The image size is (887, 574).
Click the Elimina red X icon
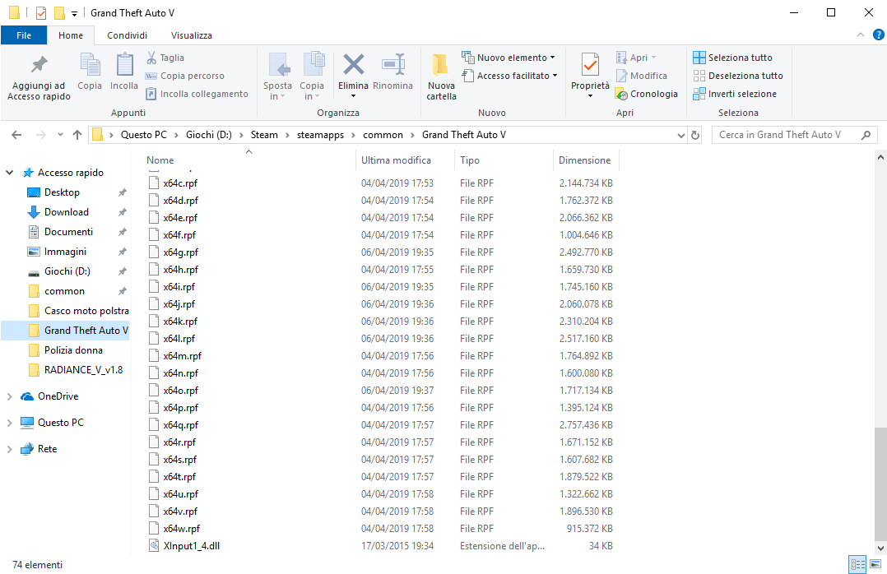354,64
